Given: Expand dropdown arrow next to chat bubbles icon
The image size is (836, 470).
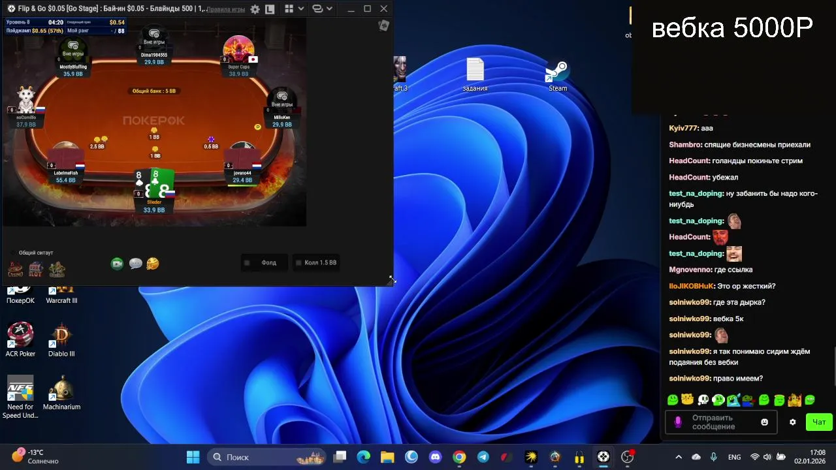Looking at the screenshot, I should 329,9.
